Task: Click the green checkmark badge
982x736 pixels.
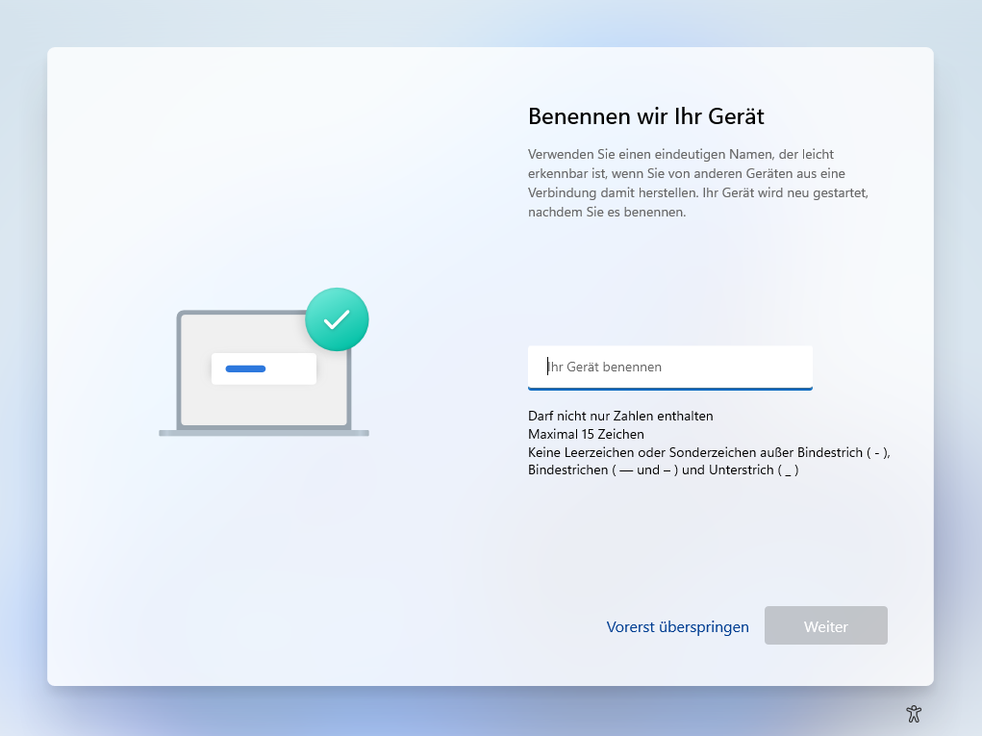Action: (x=337, y=319)
